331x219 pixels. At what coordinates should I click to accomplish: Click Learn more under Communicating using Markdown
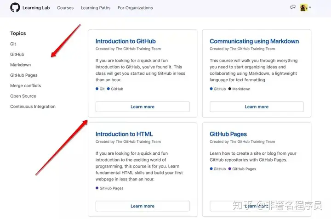257,107
